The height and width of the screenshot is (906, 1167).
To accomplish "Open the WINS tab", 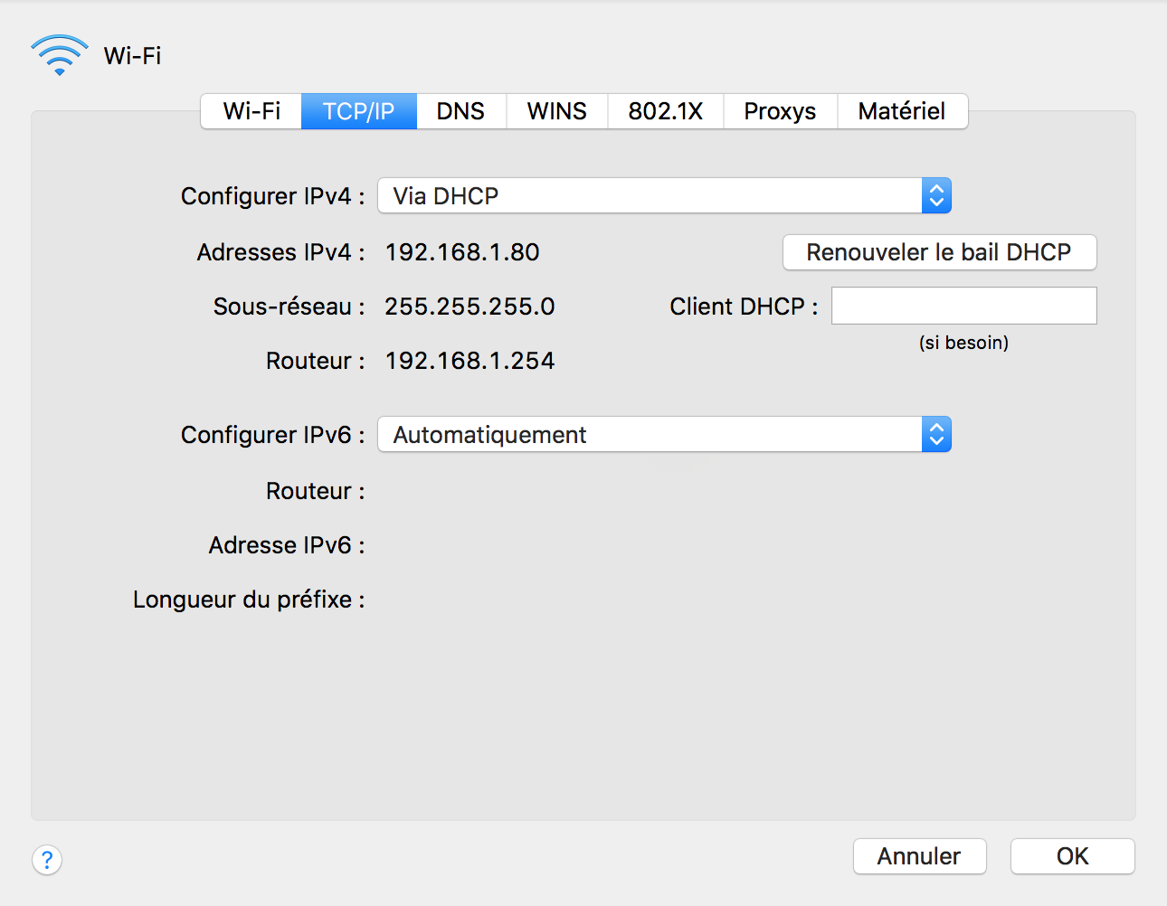I will pos(556,111).
